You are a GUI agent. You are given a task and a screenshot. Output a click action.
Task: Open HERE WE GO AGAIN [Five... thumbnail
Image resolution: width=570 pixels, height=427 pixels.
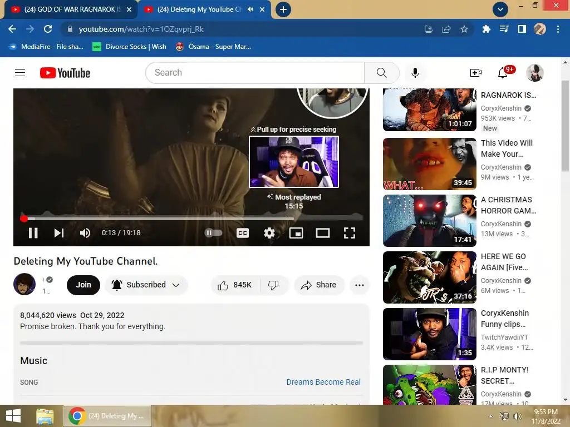point(429,277)
